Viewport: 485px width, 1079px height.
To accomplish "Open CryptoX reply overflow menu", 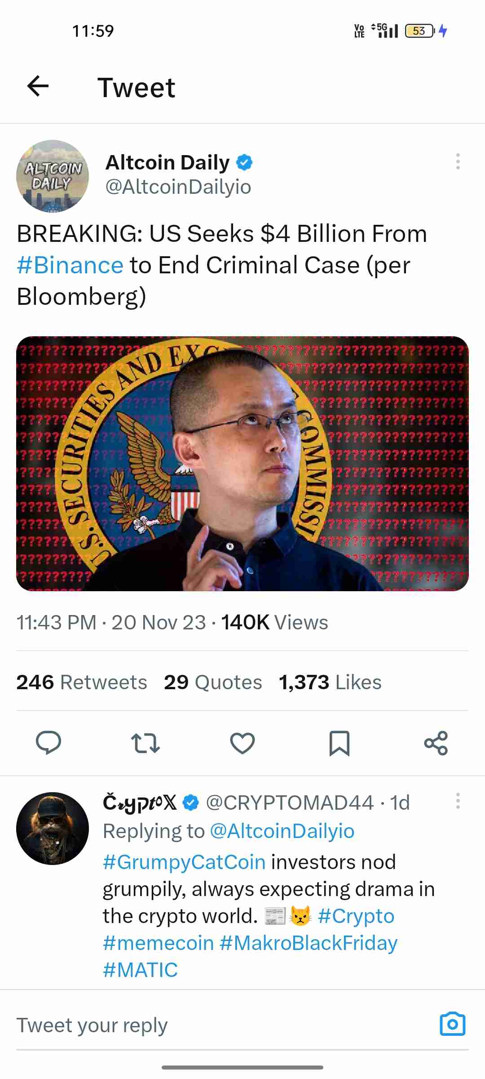I will pyautogui.click(x=458, y=801).
